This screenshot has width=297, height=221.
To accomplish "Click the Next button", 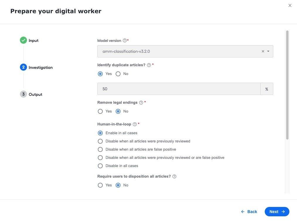I will tap(277, 212).
